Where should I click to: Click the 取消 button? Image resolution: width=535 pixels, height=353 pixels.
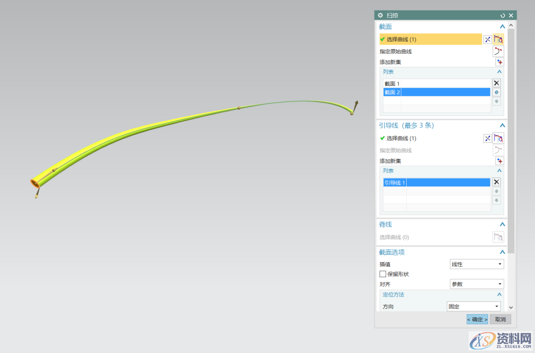(500, 319)
